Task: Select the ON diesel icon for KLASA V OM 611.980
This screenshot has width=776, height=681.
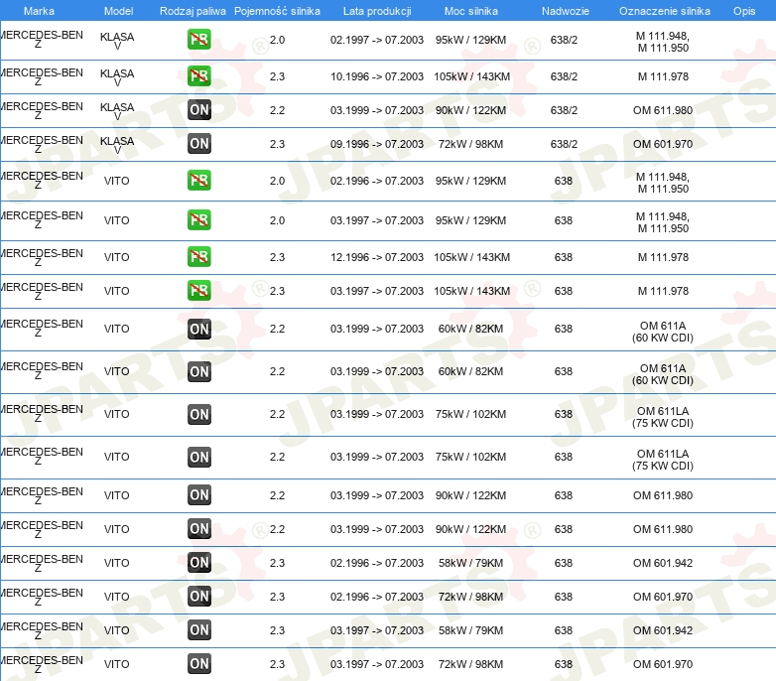Action: coord(199,110)
